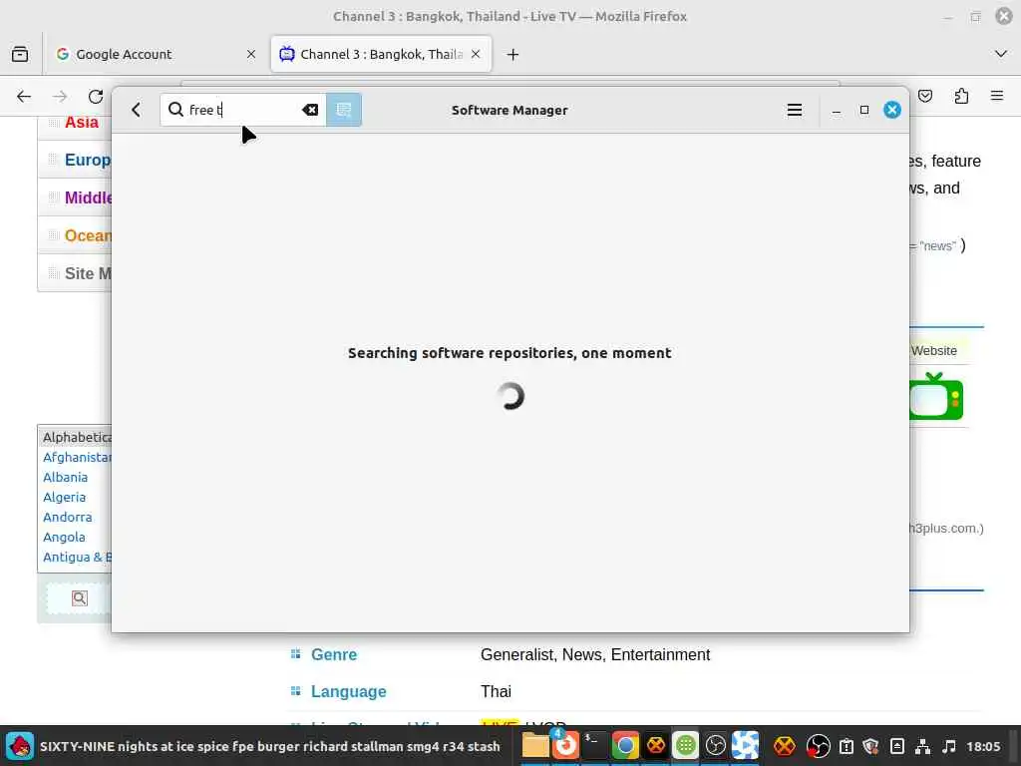Screen dimensions: 1021x766
Task: Click the taskbar window title text
Action: coord(269,746)
